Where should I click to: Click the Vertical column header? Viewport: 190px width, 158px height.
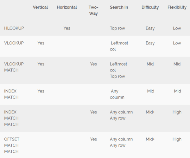[40, 7]
